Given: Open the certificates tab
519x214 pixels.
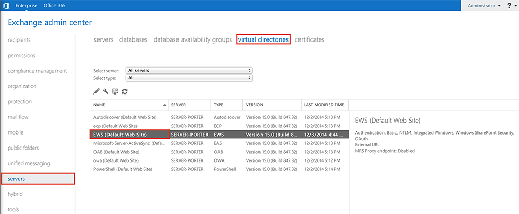Looking at the screenshot, I should [x=309, y=39].
